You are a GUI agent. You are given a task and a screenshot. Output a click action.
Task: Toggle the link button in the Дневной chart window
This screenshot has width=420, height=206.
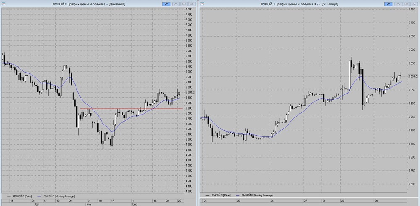click(x=166, y=4)
